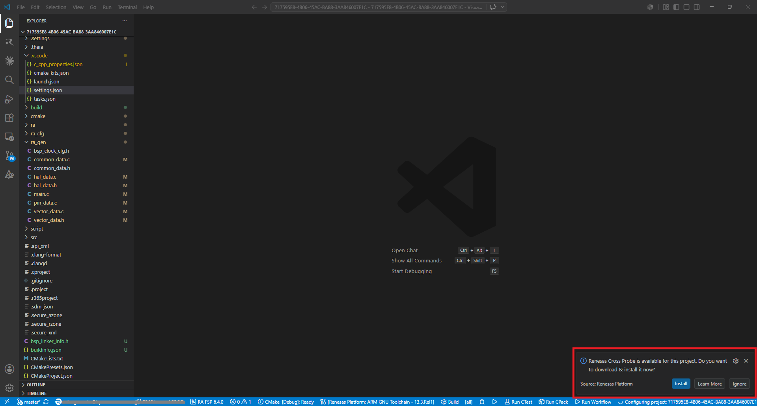Image resolution: width=757 pixels, height=406 pixels.
Task: Open CMakeLists.txt in the explorer
Action: point(76,358)
